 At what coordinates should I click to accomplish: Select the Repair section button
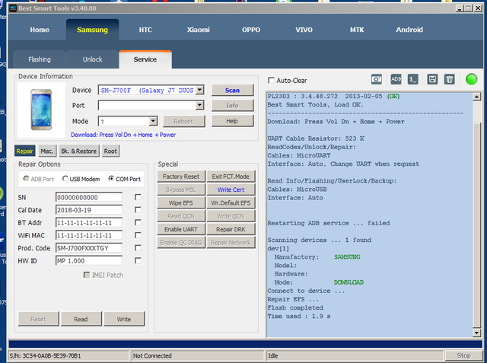(x=24, y=151)
